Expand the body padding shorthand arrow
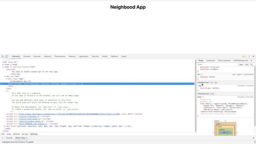The image size is (256, 144). [x=209, y=102]
